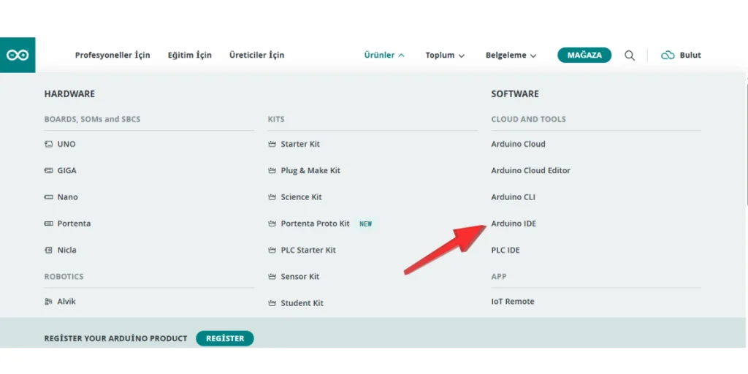Screen dimensions: 748x374
Task: Click CLOUD AND TOOLS heading
Action: 529,119
